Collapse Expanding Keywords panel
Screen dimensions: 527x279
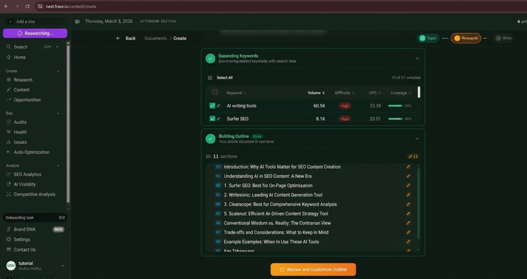pos(417,59)
